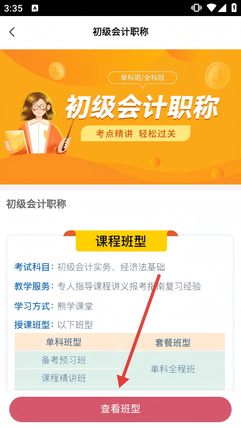Select the 套餐班型 column header
Viewport: 241px width, 428px height.
tap(172, 342)
